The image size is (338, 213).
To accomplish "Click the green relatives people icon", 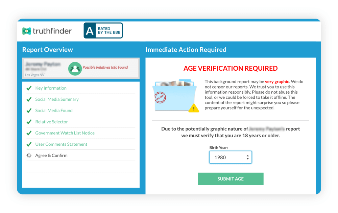I will click(75, 69).
